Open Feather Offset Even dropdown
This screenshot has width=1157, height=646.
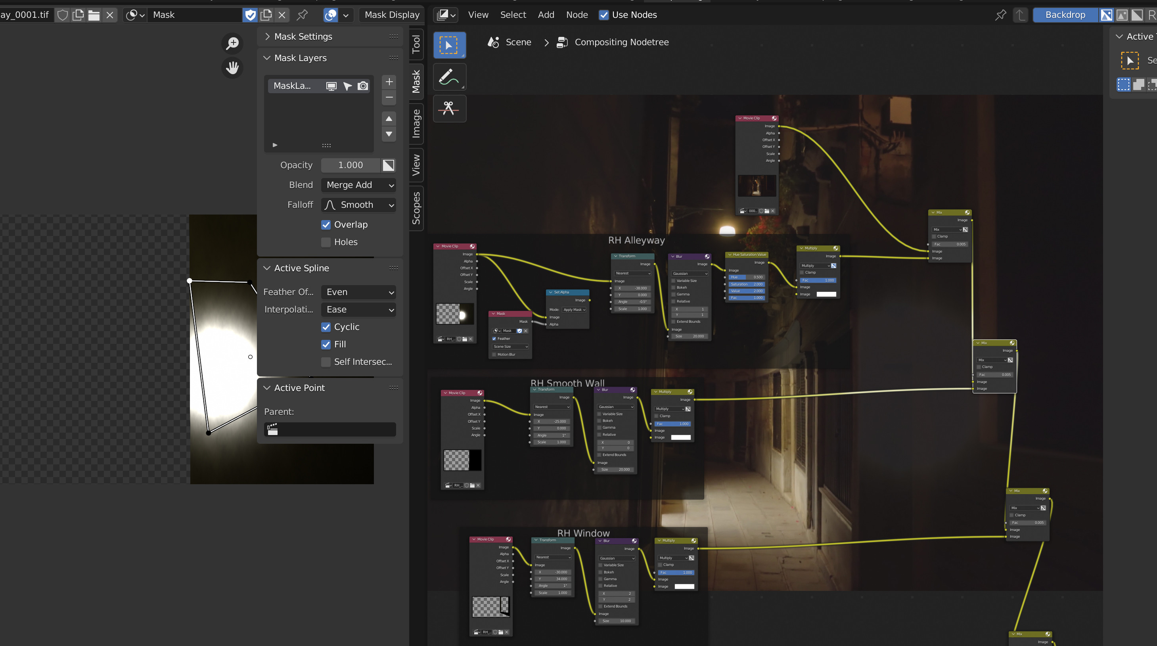point(358,292)
